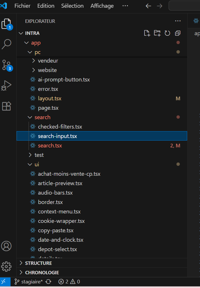
Task: Refresh the Explorer file tree
Action: pyautogui.click(x=167, y=33)
